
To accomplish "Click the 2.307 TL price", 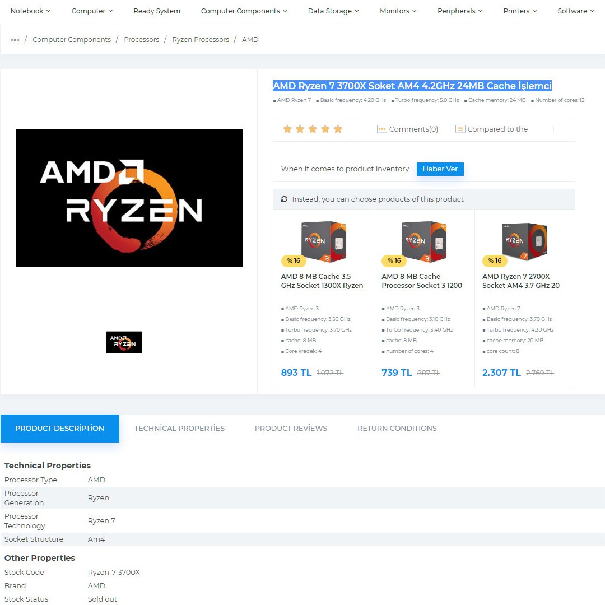I will click(x=501, y=373).
